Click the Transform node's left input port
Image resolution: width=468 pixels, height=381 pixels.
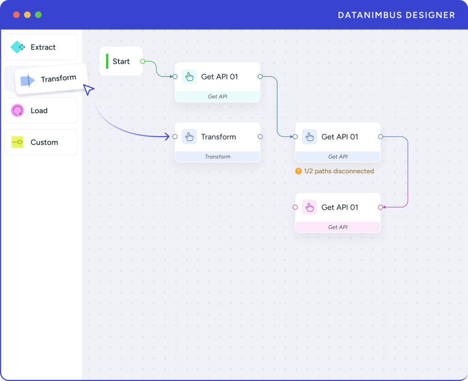175,137
